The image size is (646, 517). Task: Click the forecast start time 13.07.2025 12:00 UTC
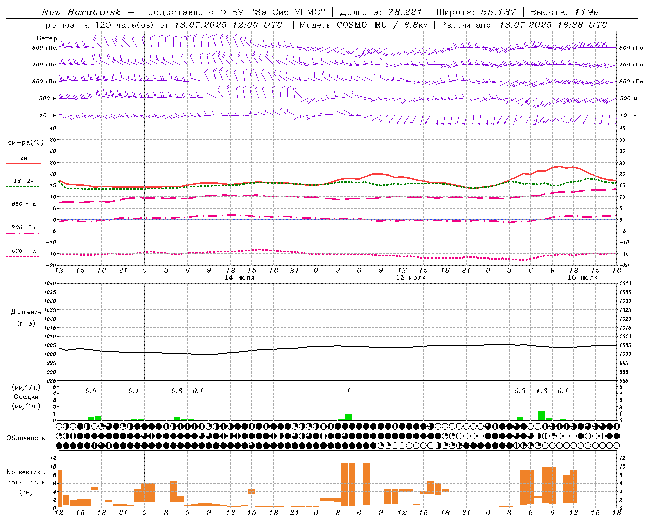coord(228,25)
